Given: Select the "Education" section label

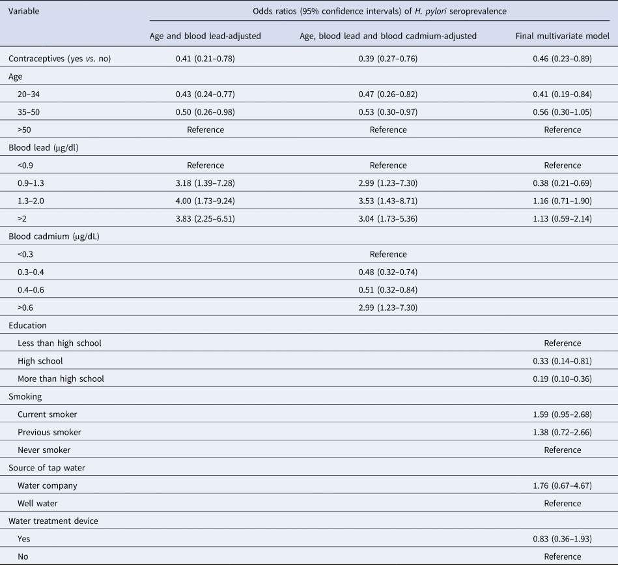Looking at the screenshot, I should 27,325.
